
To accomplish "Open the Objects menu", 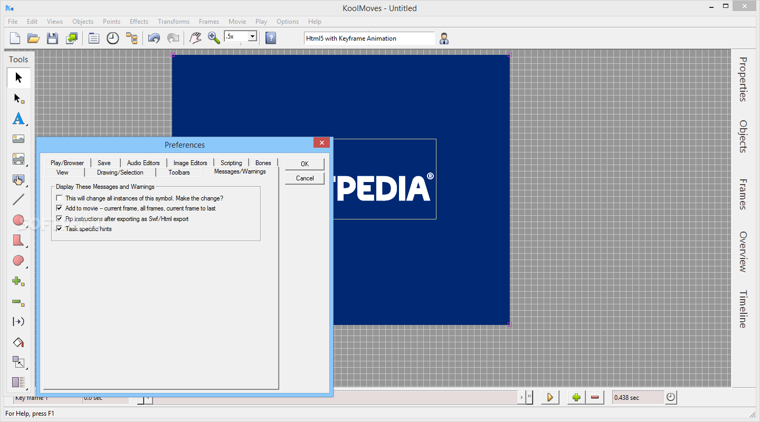I will pyautogui.click(x=83, y=22).
